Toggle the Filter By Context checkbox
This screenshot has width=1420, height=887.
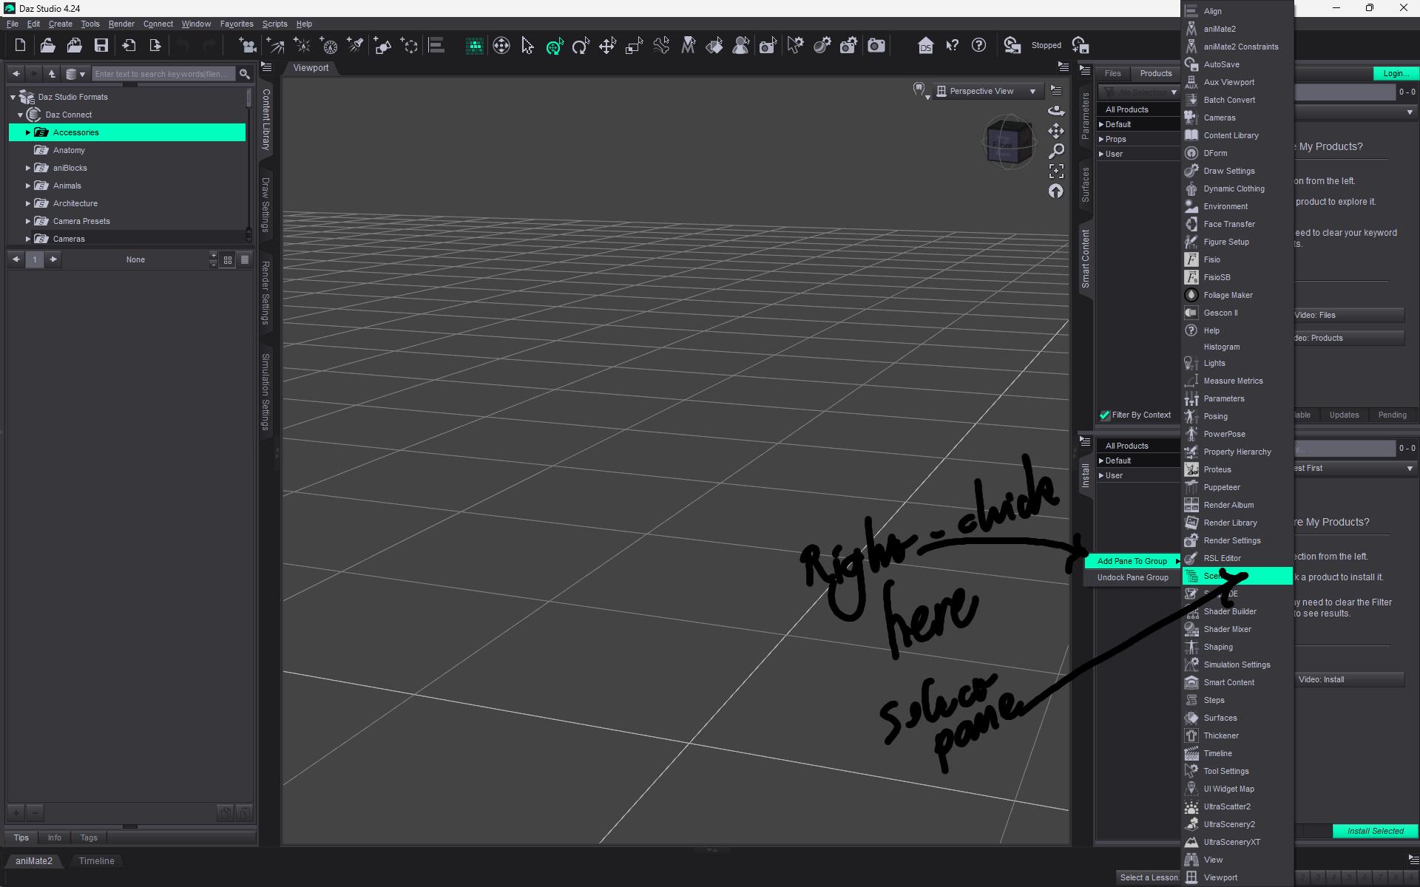[1105, 415]
